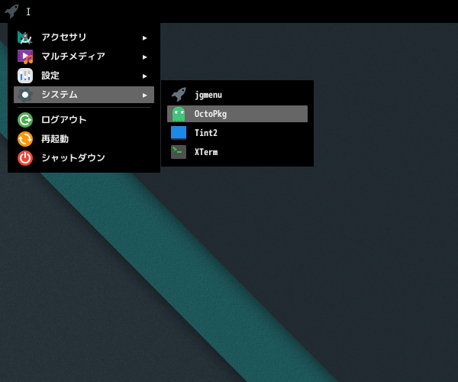
Task: Click the red シャットダウン power icon
Action: pos(25,158)
